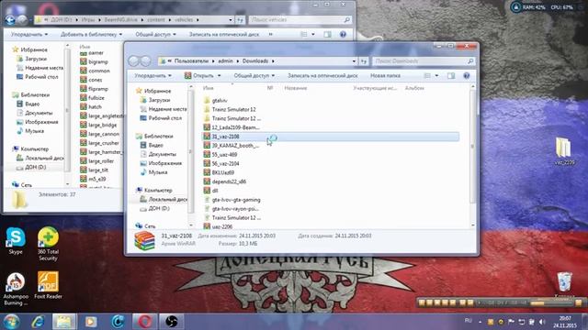Click the Internet Explorer taskbar icon
Image resolution: width=588 pixels, height=330 pixels.
pyautogui.click(x=38, y=322)
